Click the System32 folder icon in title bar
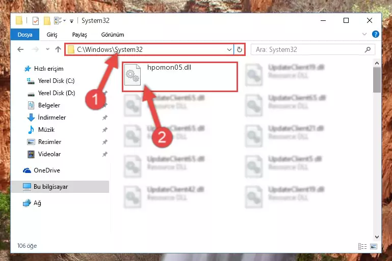Image resolution: width=392 pixels, height=261 pixels. (x=19, y=20)
